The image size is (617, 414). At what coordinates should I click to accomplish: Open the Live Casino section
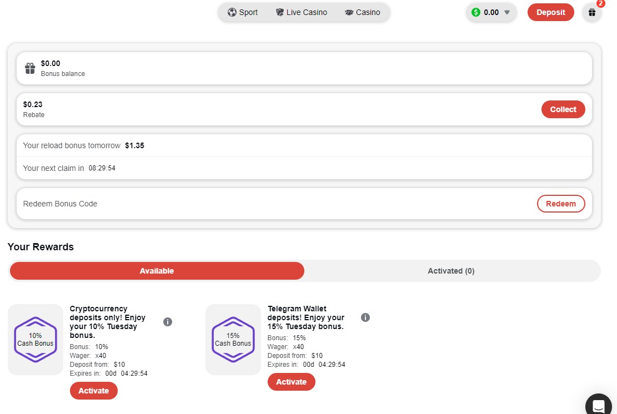[302, 12]
